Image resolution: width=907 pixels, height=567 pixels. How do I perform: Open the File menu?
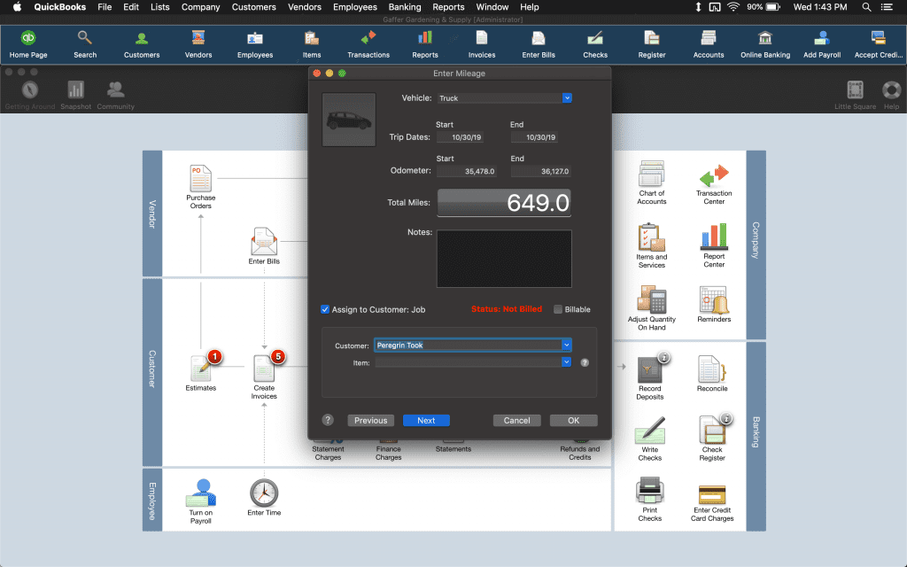point(105,7)
